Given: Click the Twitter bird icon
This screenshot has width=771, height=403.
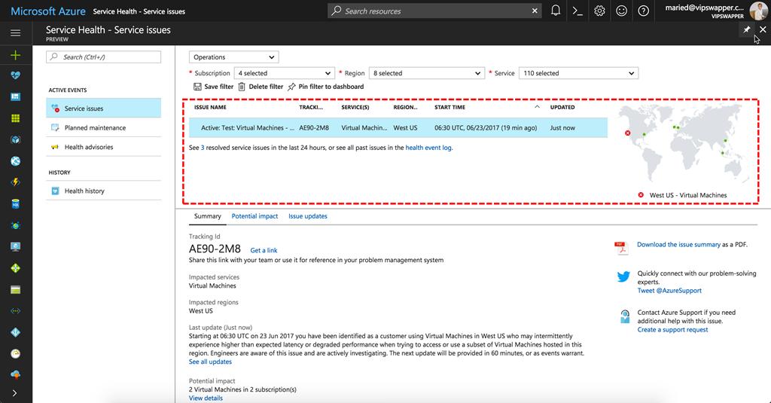Looking at the screenshot, I should (623, 276).
